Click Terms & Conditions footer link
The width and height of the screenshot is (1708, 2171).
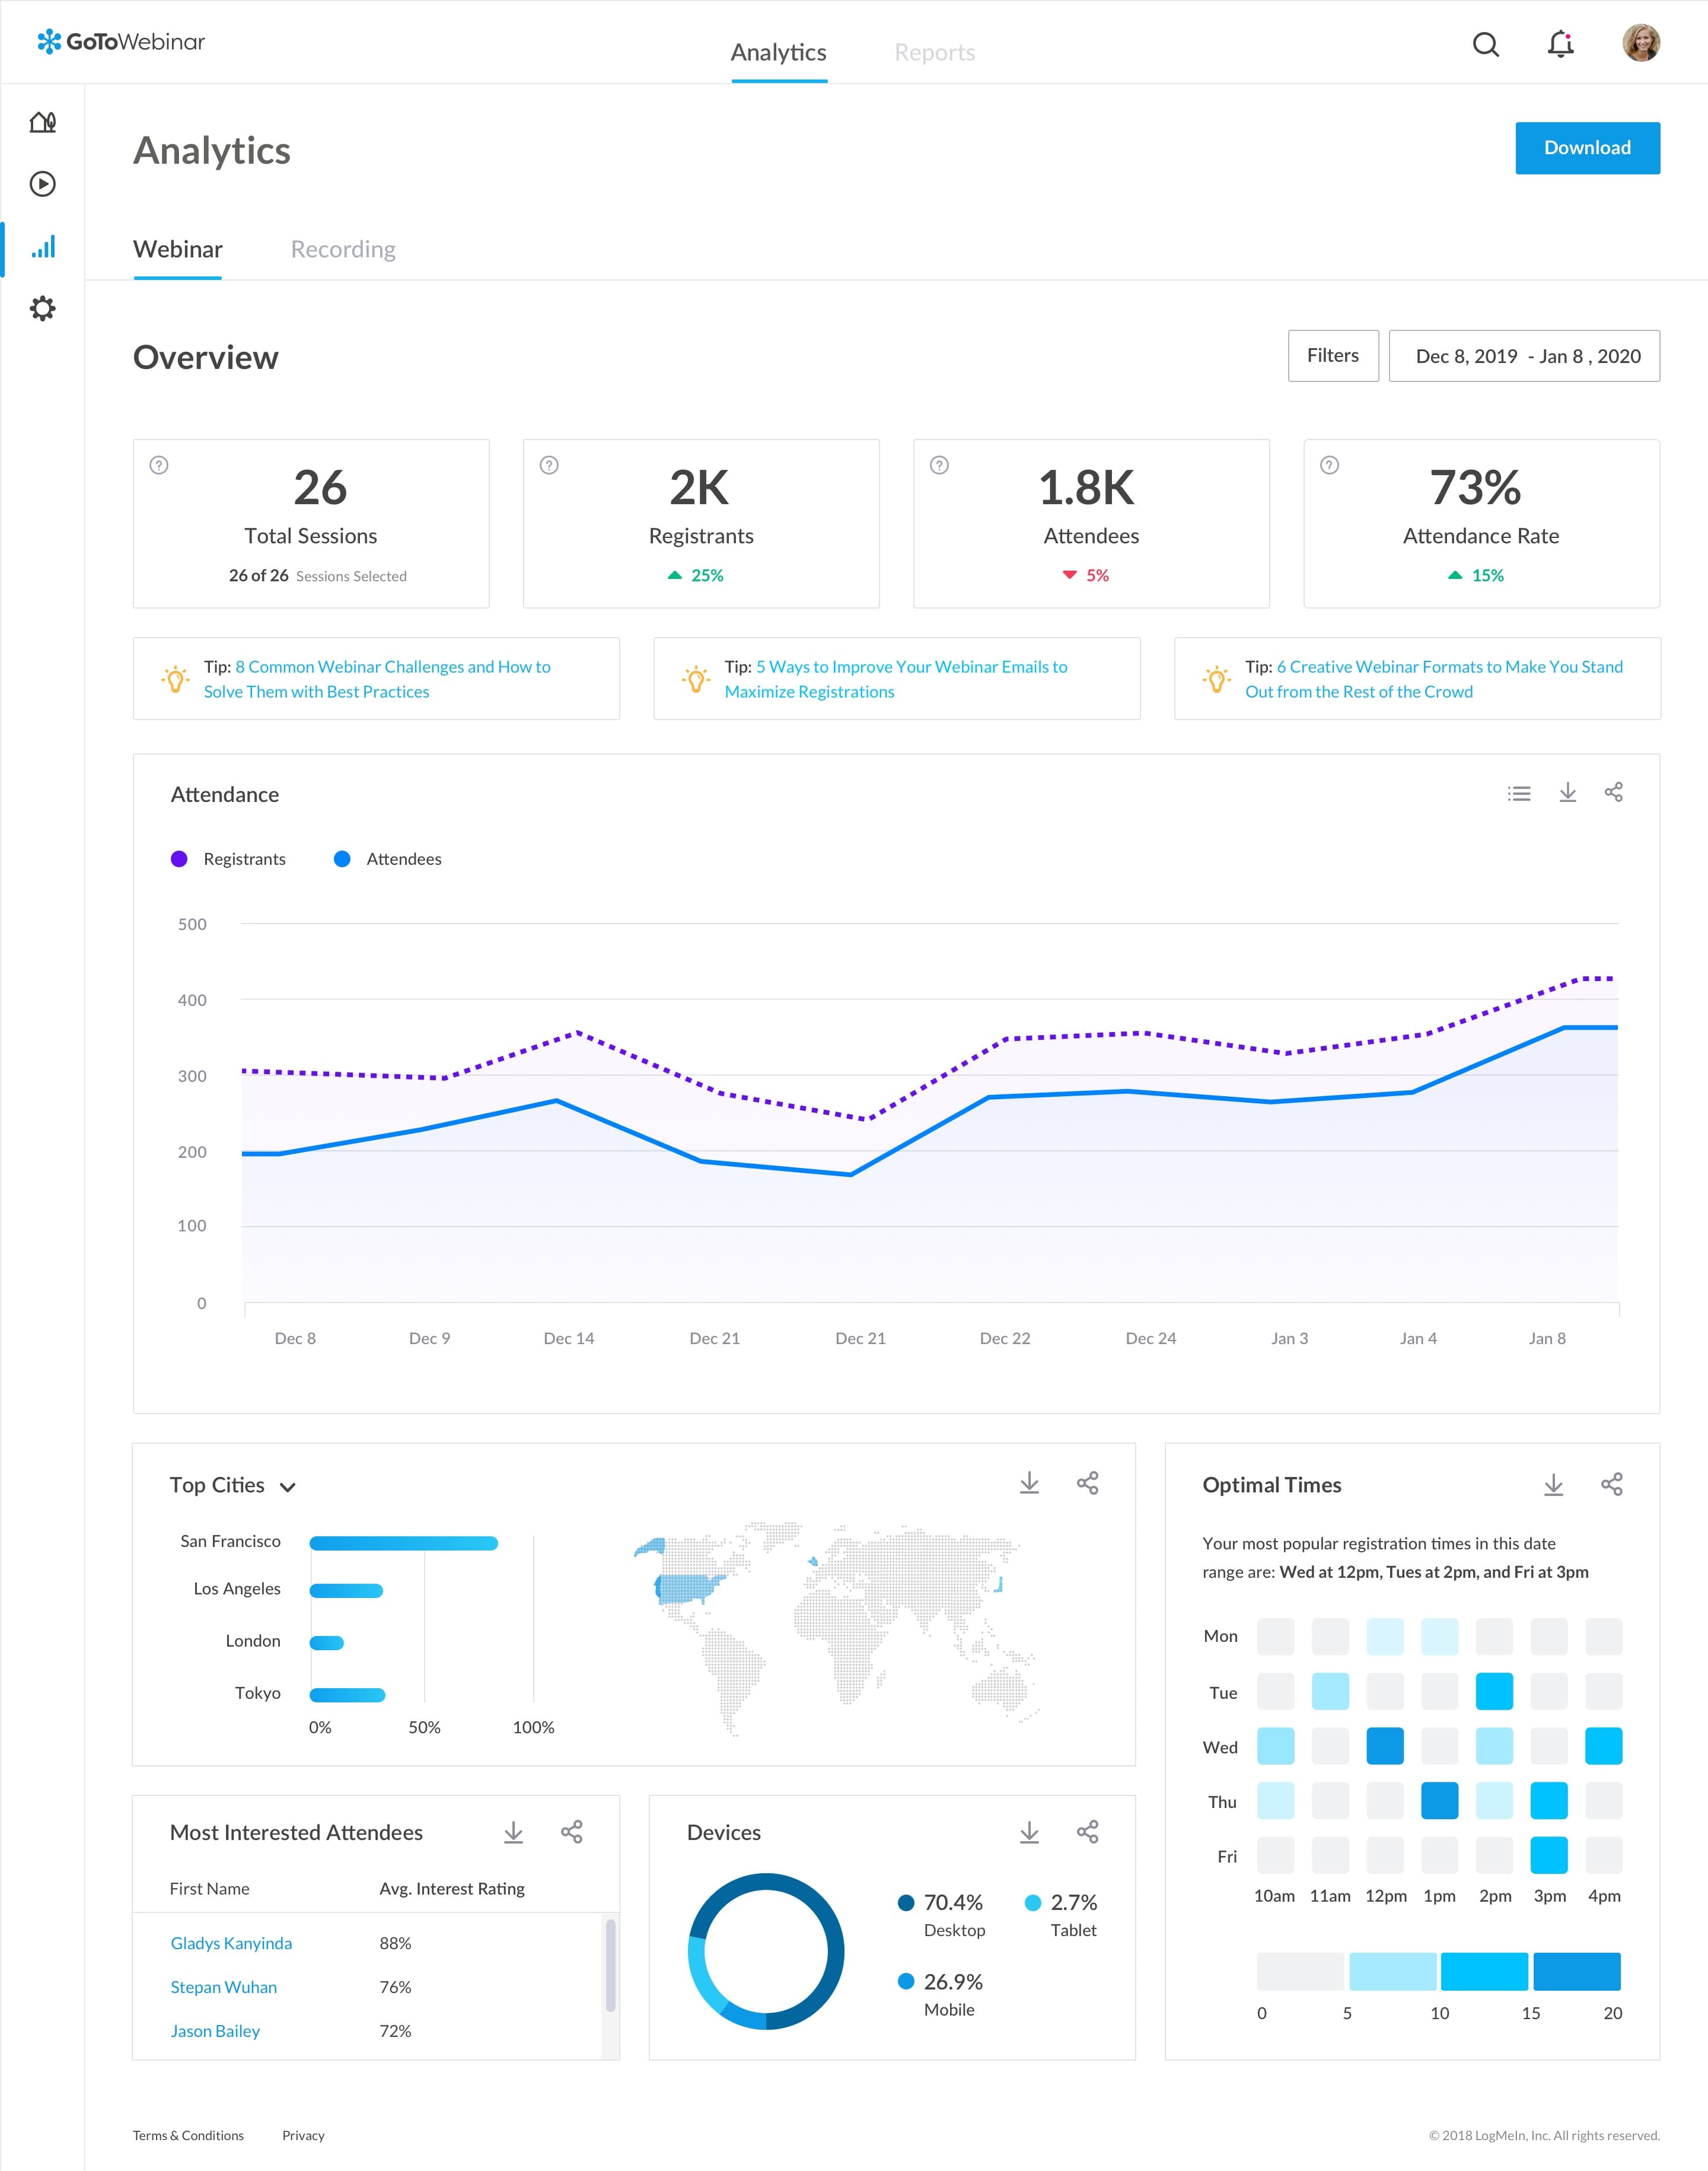(x=188, y=2135)
